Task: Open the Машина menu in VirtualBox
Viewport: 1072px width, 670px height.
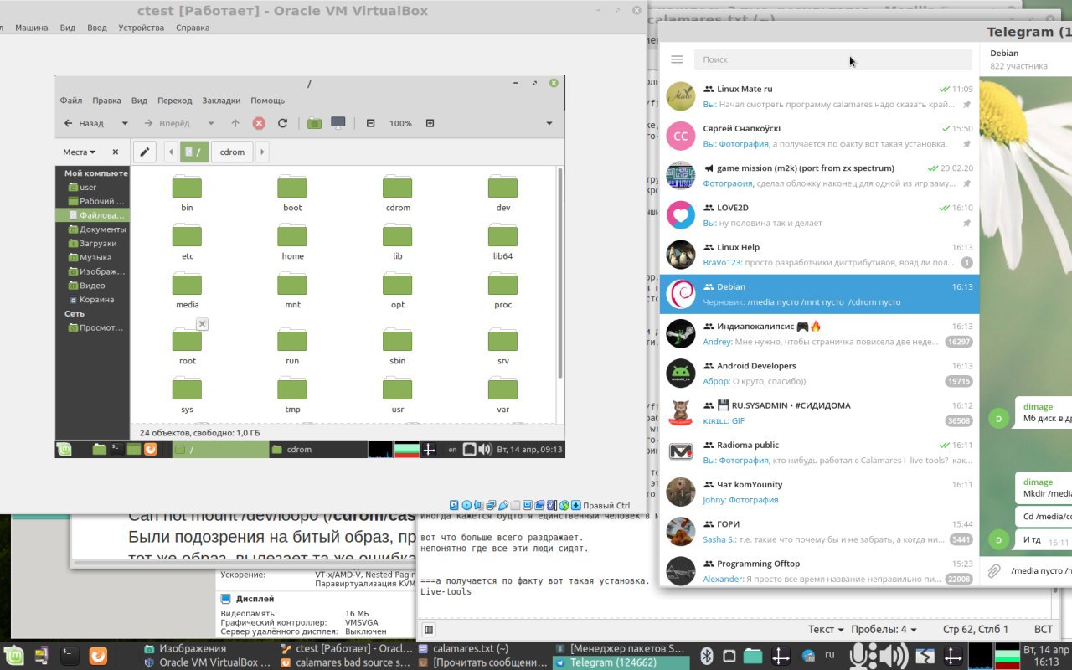Action: click(31, 28)
